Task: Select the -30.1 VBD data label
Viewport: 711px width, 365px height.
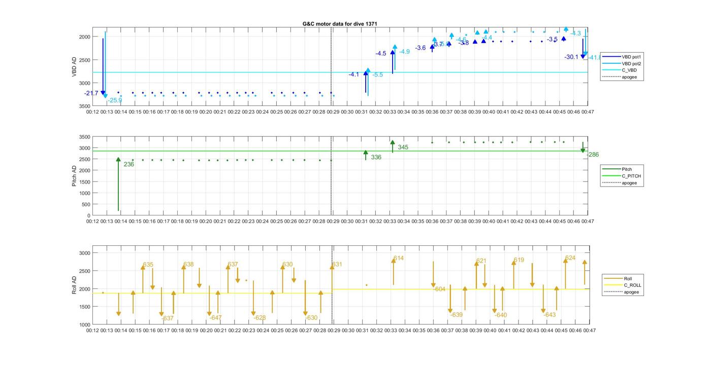Action: click(x=571, y=57)
